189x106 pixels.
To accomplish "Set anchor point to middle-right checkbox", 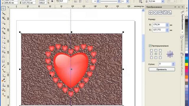I will [160, 54].
